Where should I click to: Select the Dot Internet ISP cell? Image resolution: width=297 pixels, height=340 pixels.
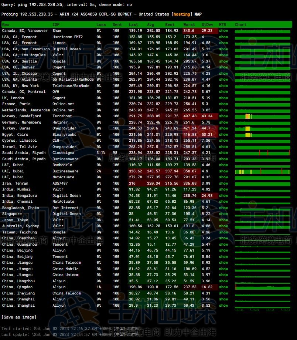pos(66,208)
